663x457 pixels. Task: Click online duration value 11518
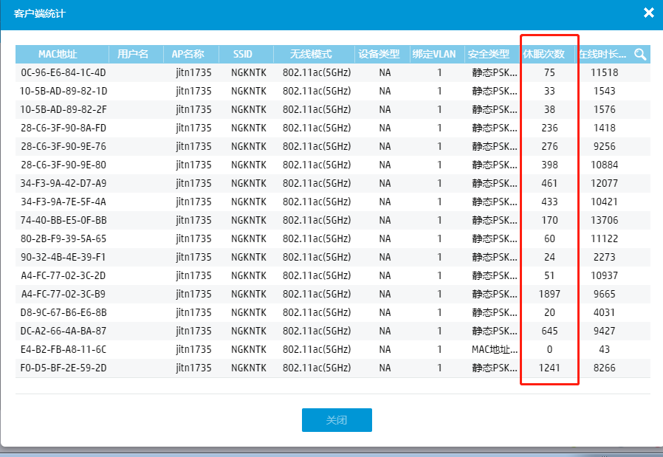(604, 72)
